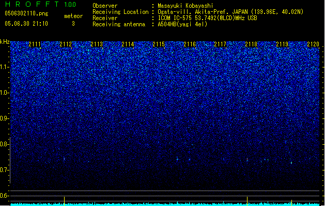Screen dimensions: 325x206
Task: Click the Observer field label
Action: coord(105,6)
